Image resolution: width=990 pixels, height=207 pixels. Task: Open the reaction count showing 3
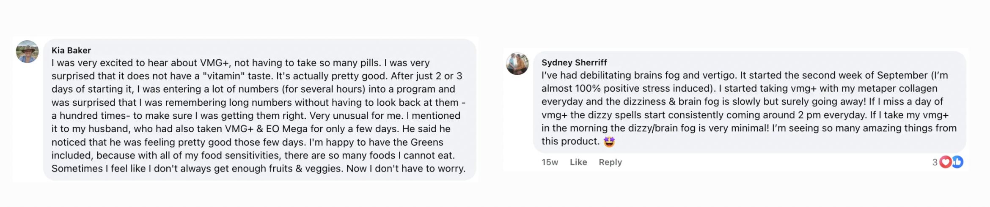coord(935,162)
